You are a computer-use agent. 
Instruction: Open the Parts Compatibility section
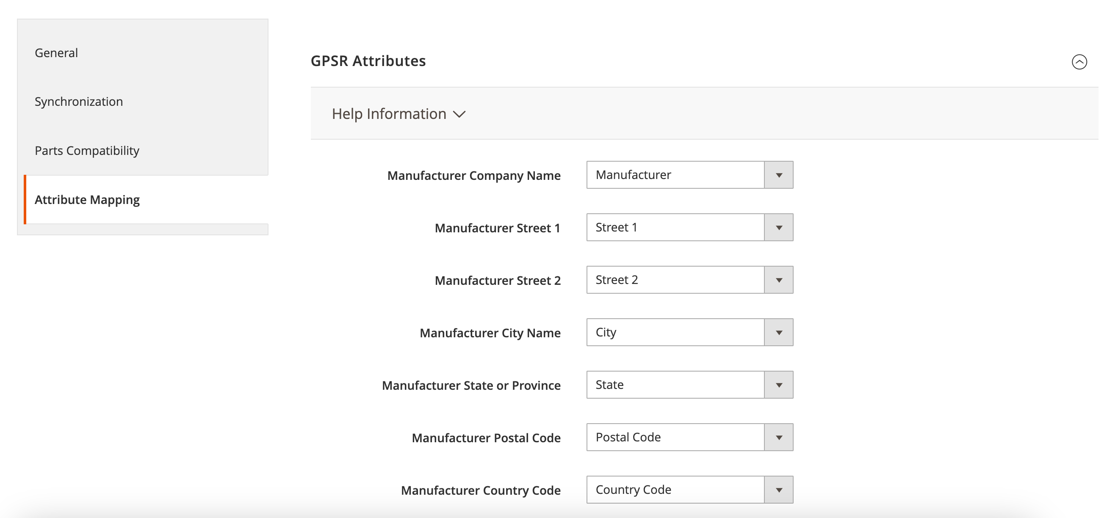click(87, 151)
